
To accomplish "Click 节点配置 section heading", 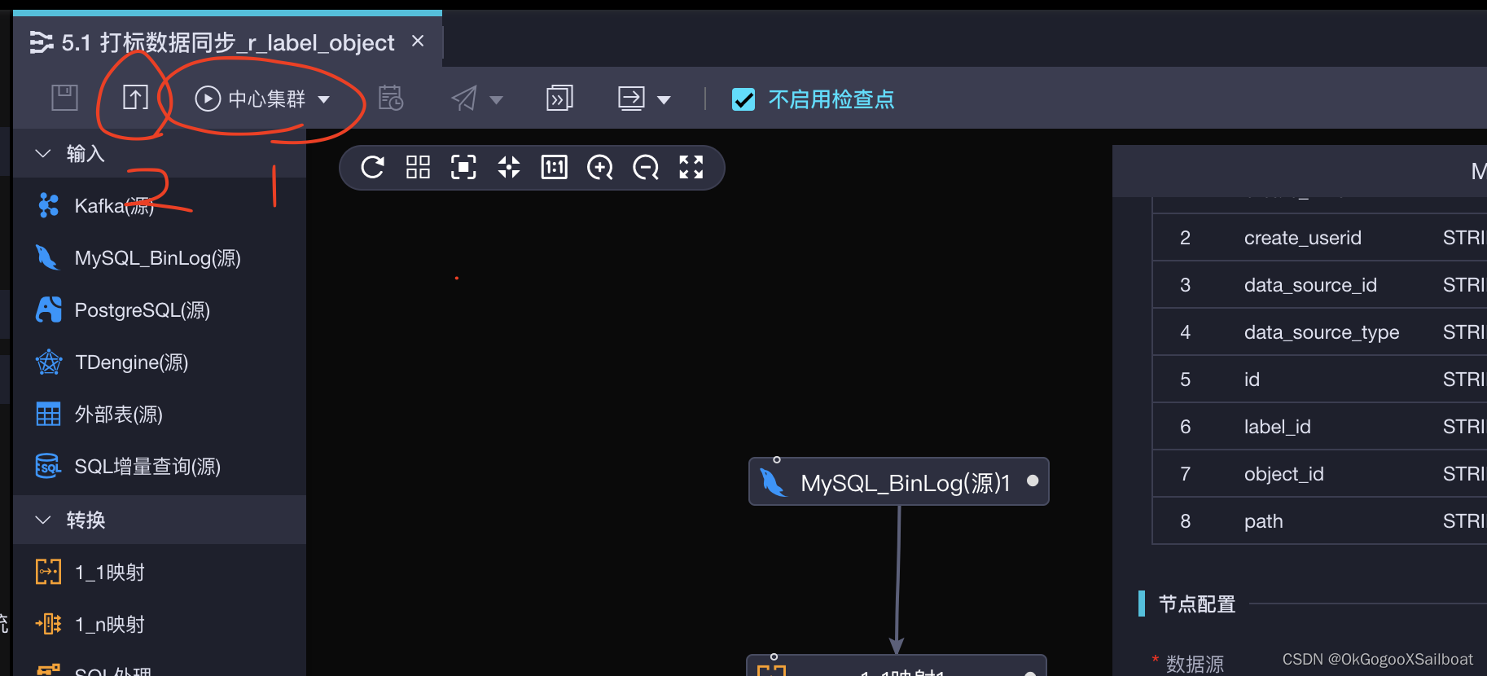I will [x=1197, y=604].
